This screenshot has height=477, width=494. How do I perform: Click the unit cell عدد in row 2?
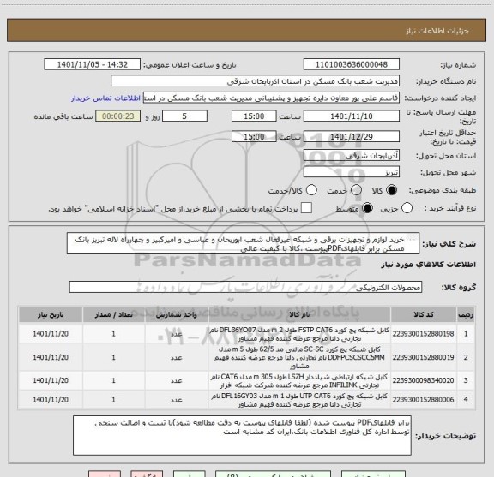177,357
